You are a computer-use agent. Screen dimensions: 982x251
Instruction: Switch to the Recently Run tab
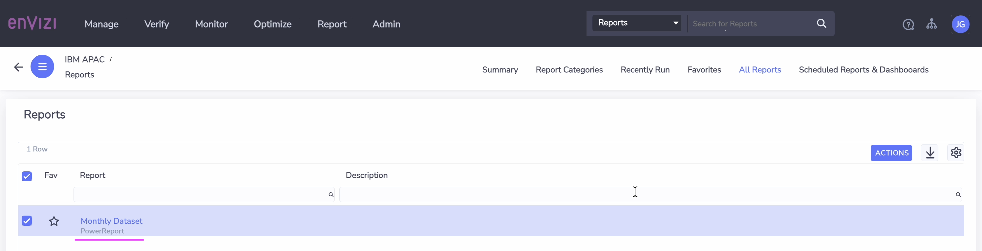coord(645,70)
